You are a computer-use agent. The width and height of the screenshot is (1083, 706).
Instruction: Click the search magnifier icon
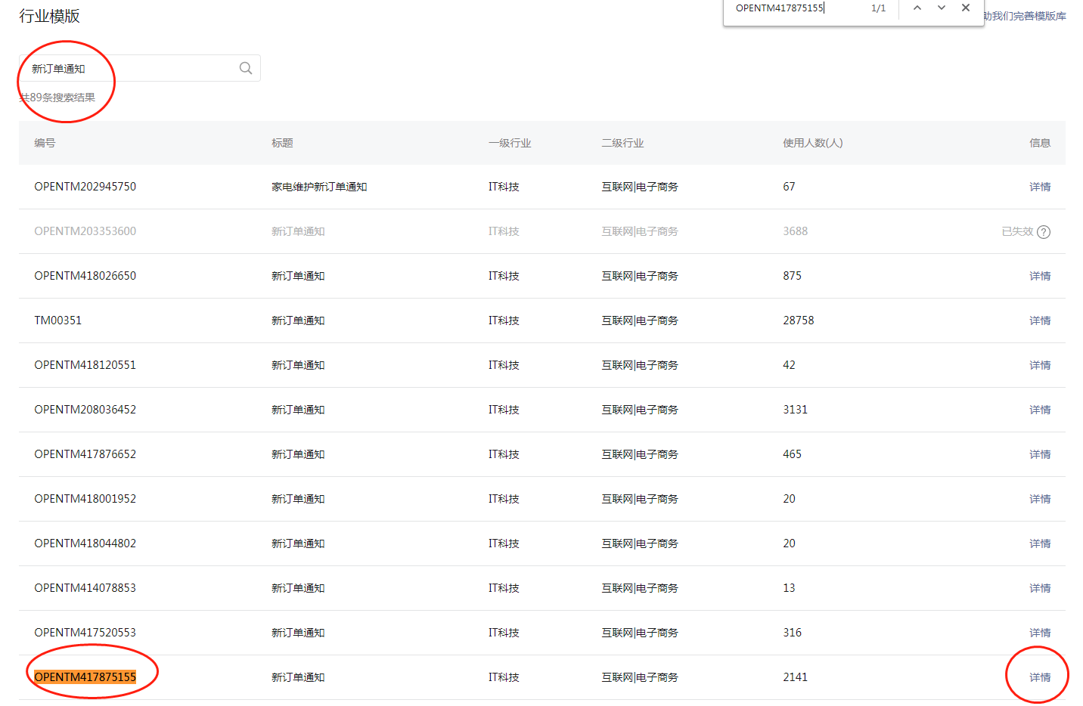point(246,68)
